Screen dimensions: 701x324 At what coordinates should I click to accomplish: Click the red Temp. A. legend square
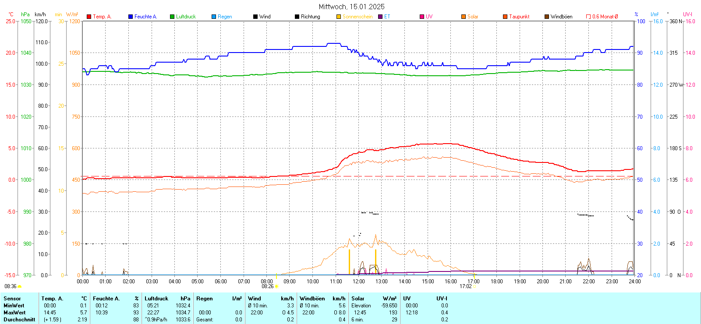click(x=89, y=17)
